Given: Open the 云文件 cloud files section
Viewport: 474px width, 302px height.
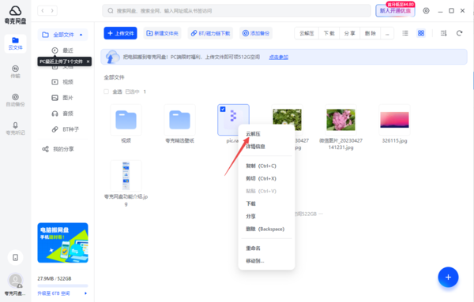Looking at the screenshot, I should (x=16, y=43).
